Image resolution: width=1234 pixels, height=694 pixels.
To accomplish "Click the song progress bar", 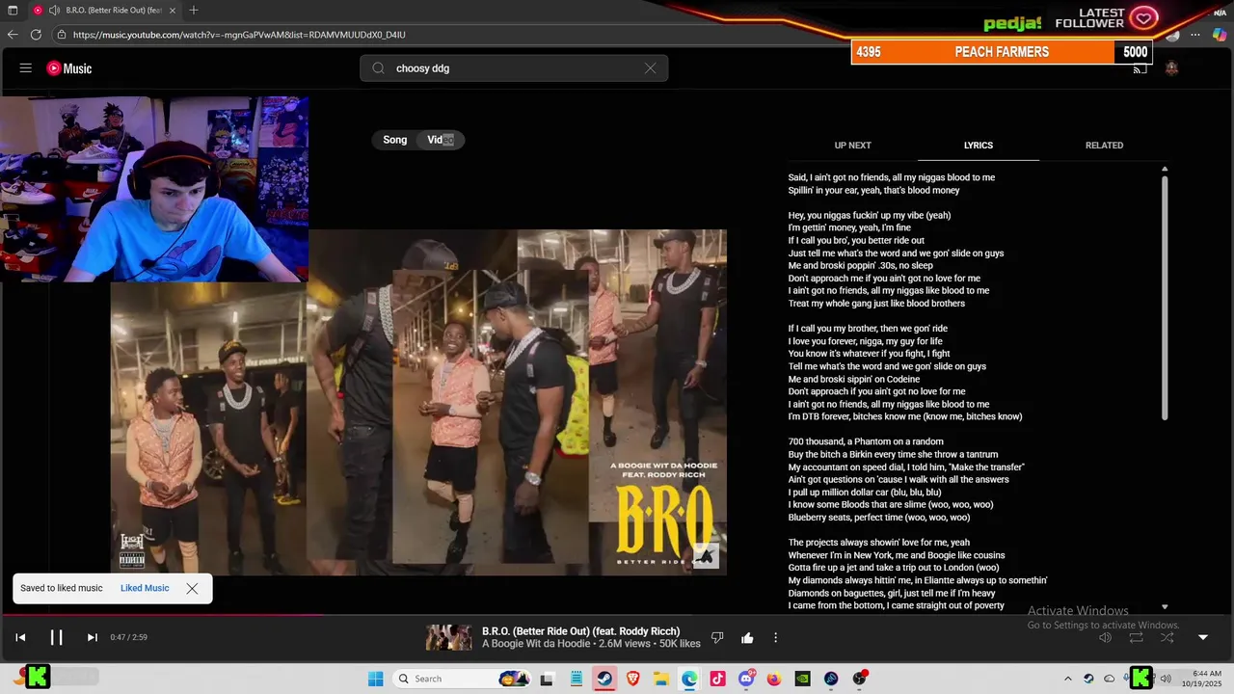I will [x=617, y=614].
